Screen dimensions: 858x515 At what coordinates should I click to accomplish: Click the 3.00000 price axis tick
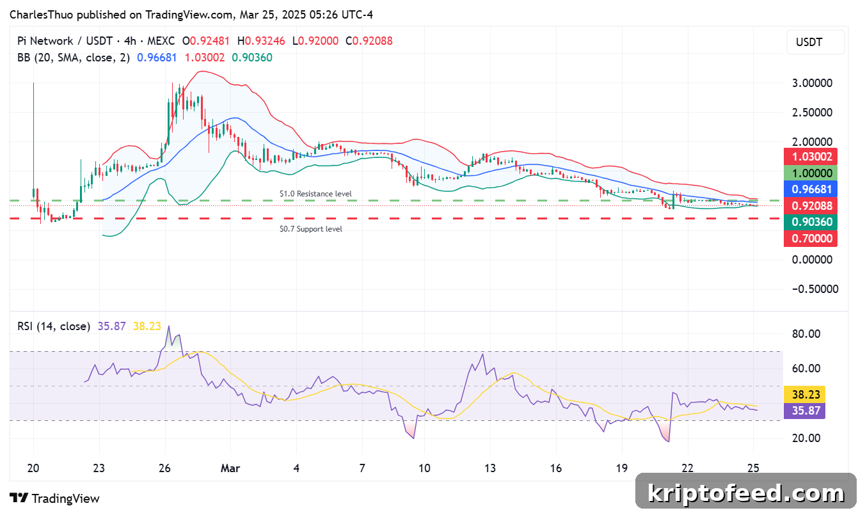click(813, 83)
